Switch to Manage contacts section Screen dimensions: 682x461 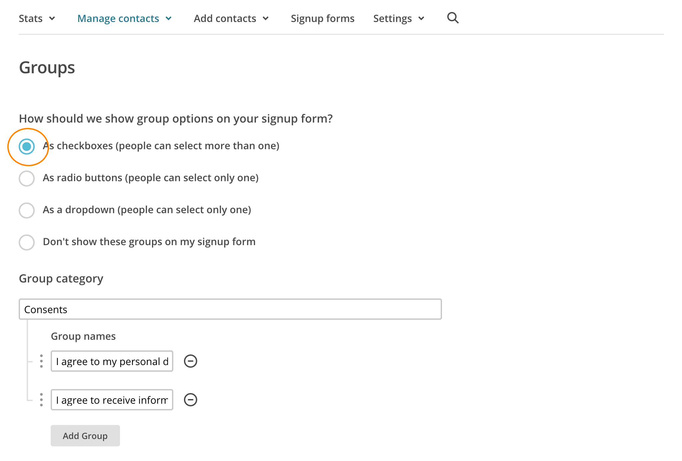coord(118,18)
